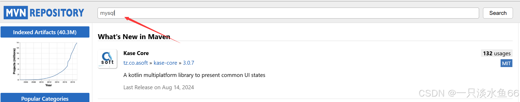Screen dimensions: 520x102
Task: Click the CSDN watermark text
Action: coord(469,93)
